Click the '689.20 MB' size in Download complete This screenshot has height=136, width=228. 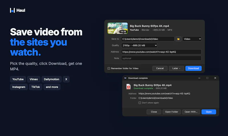click(161, 88)
